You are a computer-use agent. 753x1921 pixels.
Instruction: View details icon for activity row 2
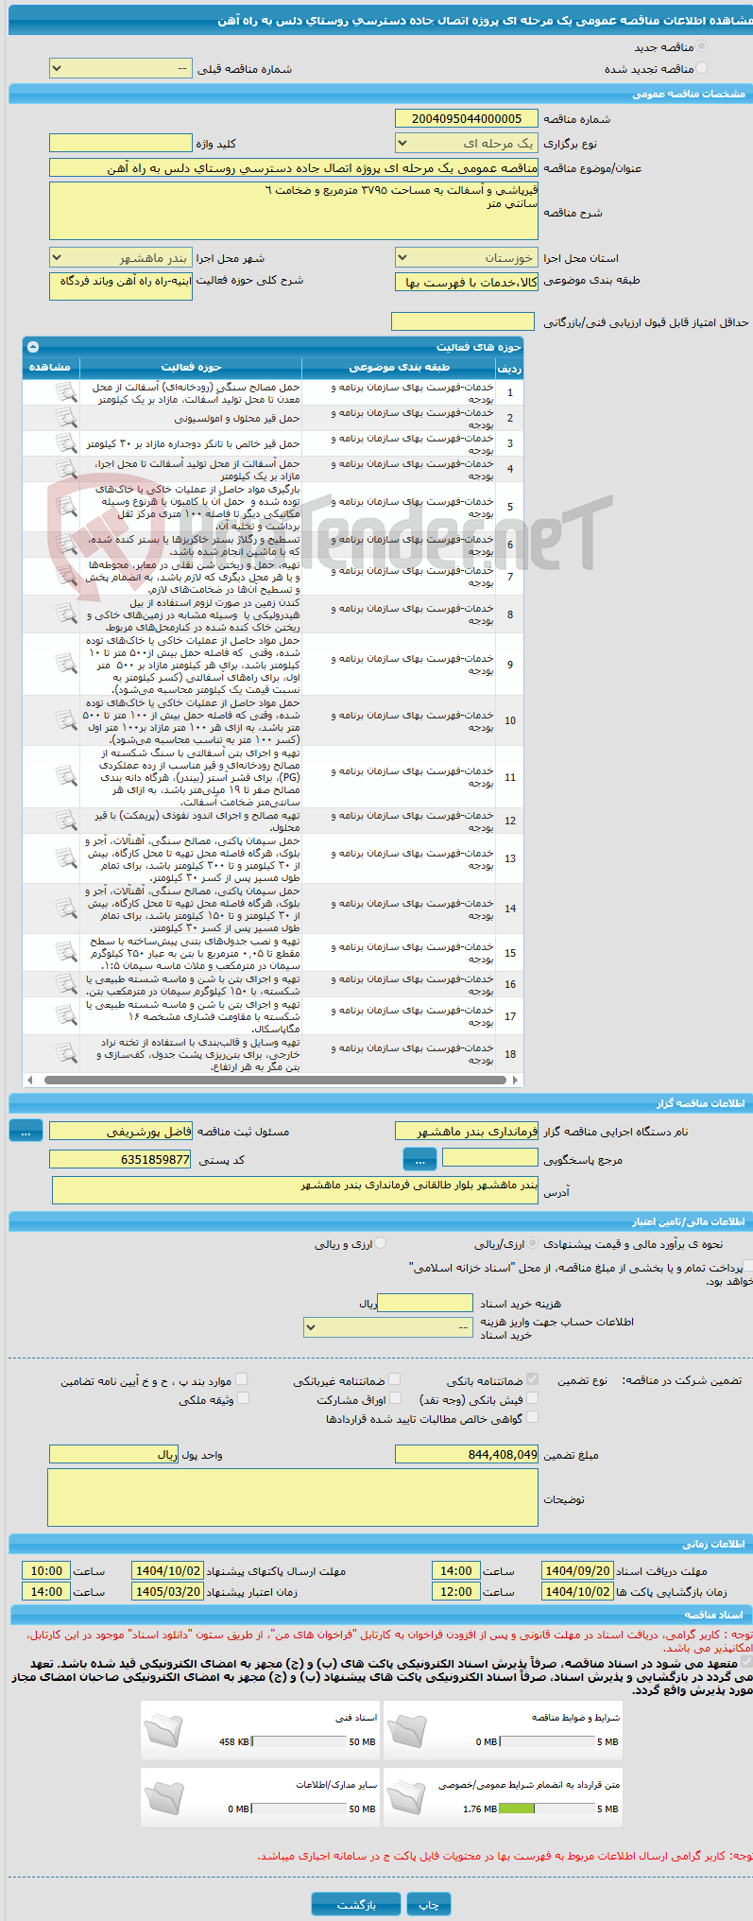[65, 418]
